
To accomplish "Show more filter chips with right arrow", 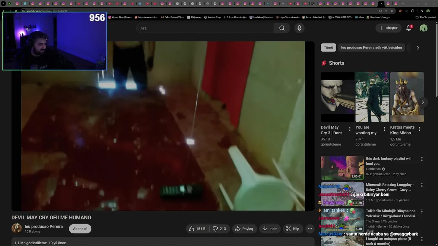I will pyautogui.click(x=417, y=48).
